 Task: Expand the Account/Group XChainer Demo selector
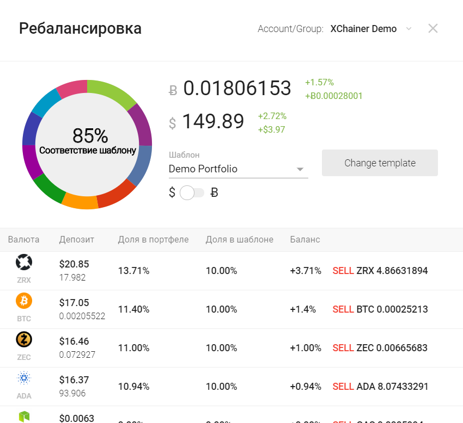(409, 29)
